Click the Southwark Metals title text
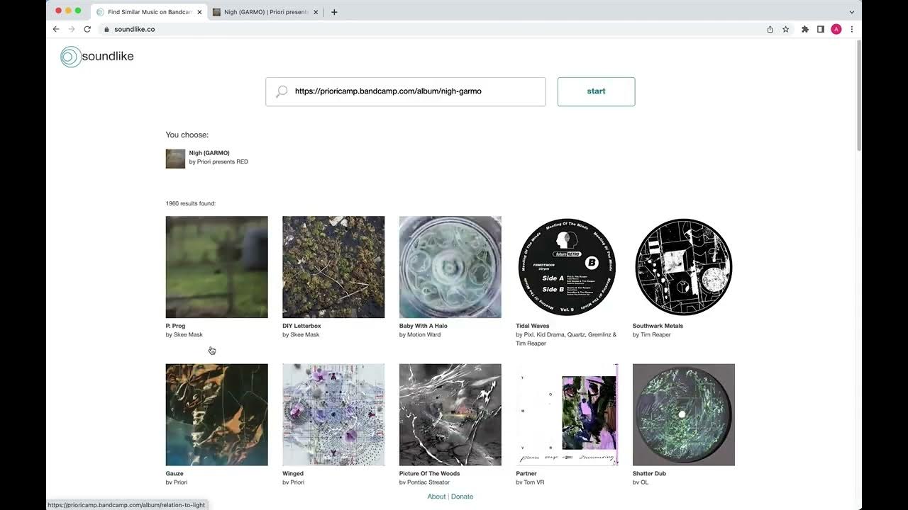908x510 pixels. pos(658,326)
